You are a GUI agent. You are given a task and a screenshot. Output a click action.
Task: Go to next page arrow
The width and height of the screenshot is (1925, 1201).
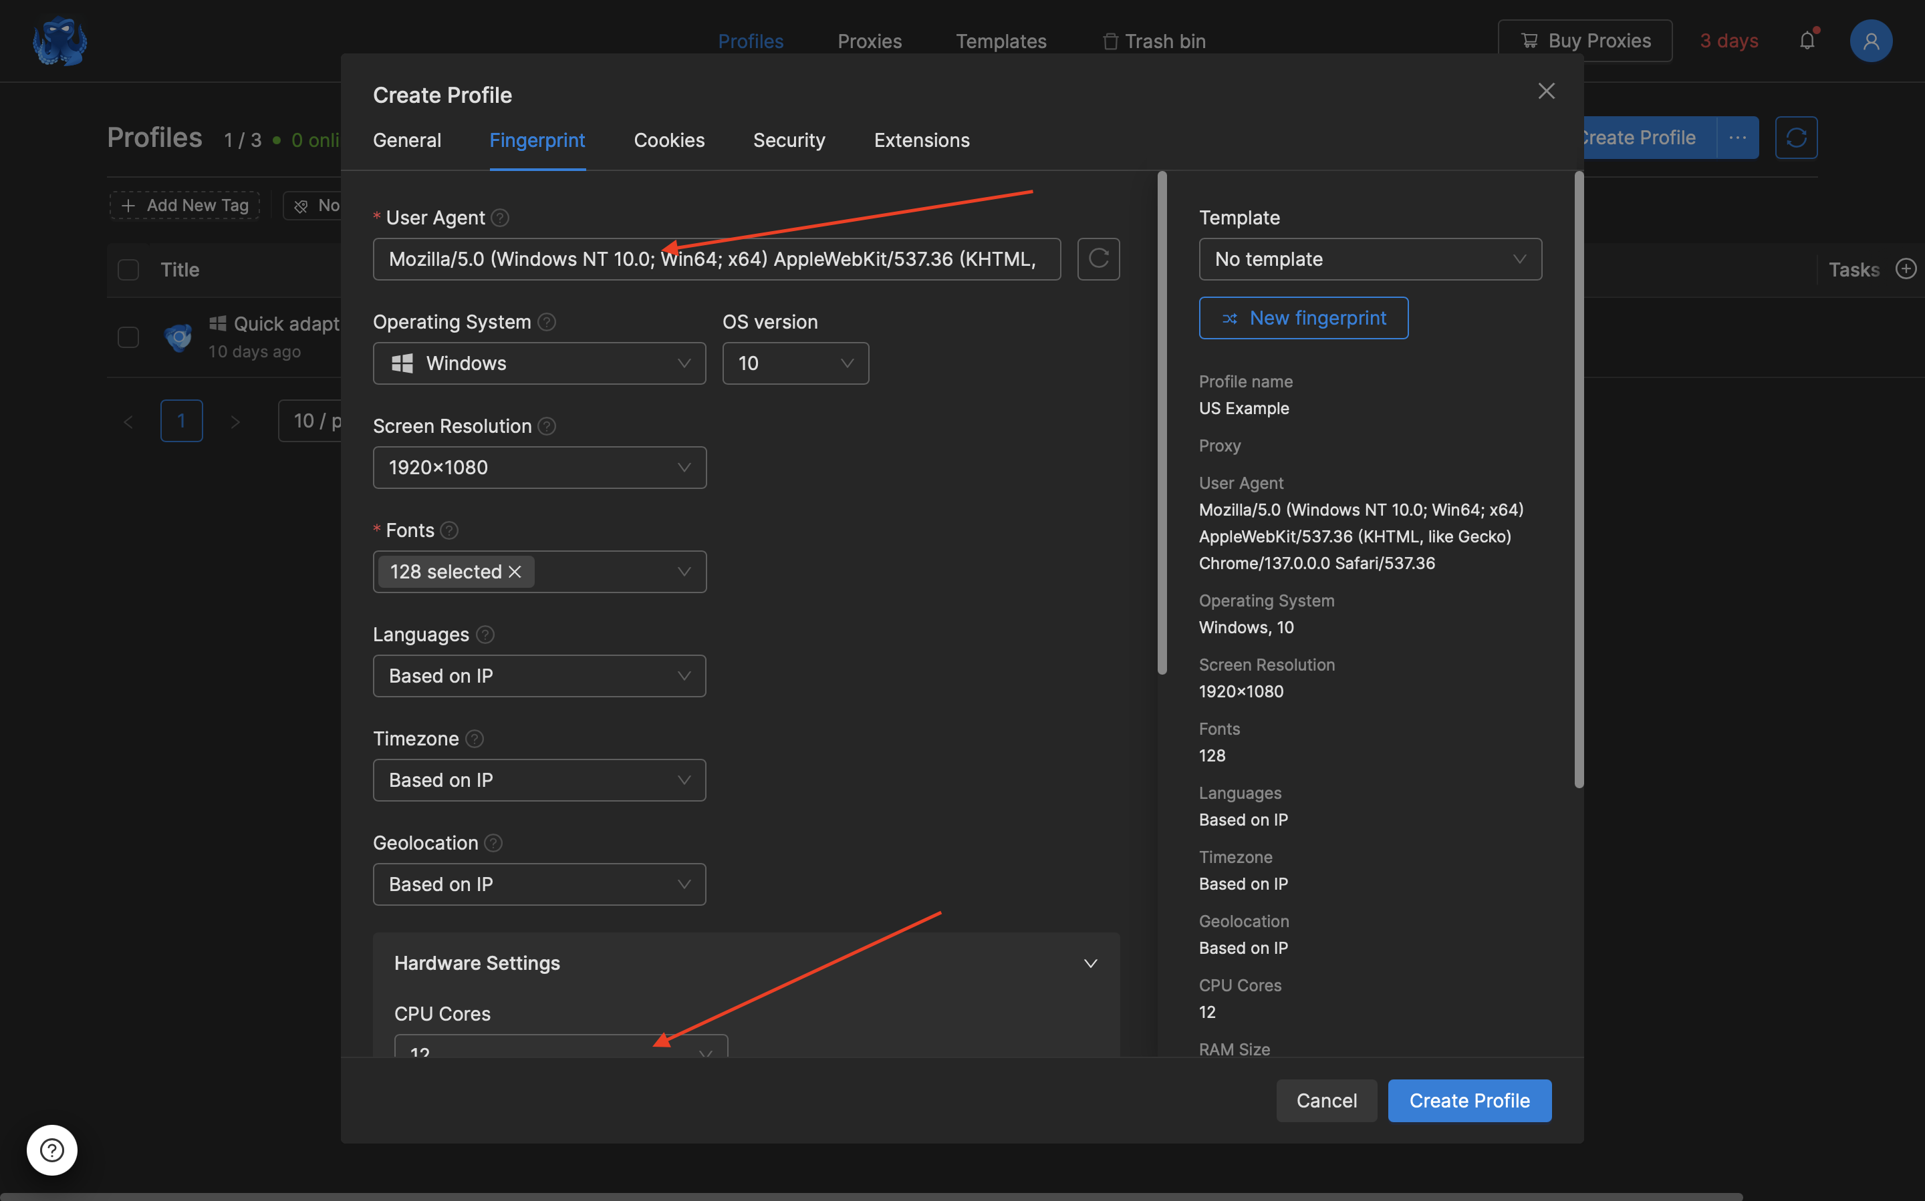[235, 421]
